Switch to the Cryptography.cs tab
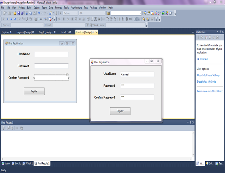Image resolution: width=225 pixels, height=173 pixels. (x=47, y=32)
